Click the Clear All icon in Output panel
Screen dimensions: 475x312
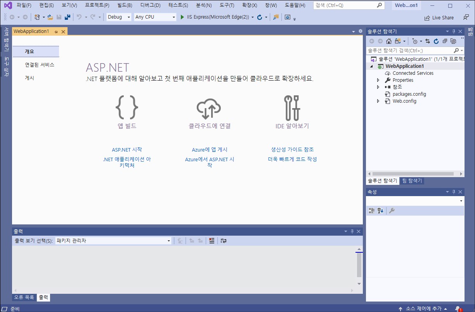(x=211, y=241)
